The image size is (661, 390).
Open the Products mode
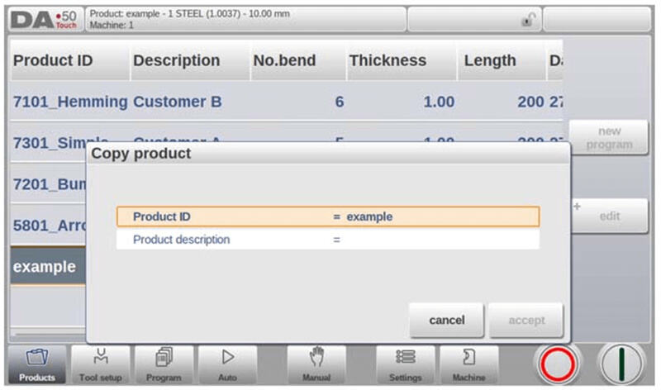(37, 364)
